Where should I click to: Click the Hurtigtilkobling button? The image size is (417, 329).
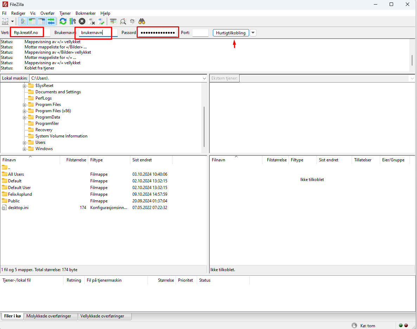[x=230, y=33]
